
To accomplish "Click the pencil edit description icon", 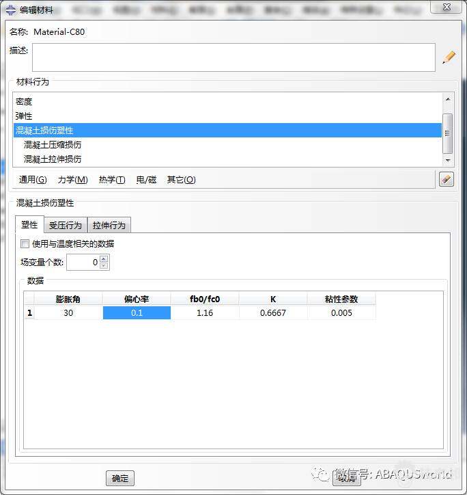I will [449, 57].
